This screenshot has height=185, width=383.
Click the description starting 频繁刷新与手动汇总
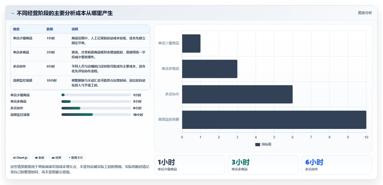109,83
